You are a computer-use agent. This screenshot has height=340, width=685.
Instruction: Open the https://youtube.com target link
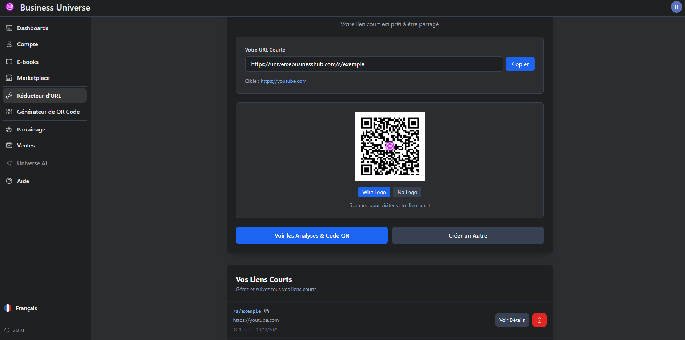click(x=283, y=81)
